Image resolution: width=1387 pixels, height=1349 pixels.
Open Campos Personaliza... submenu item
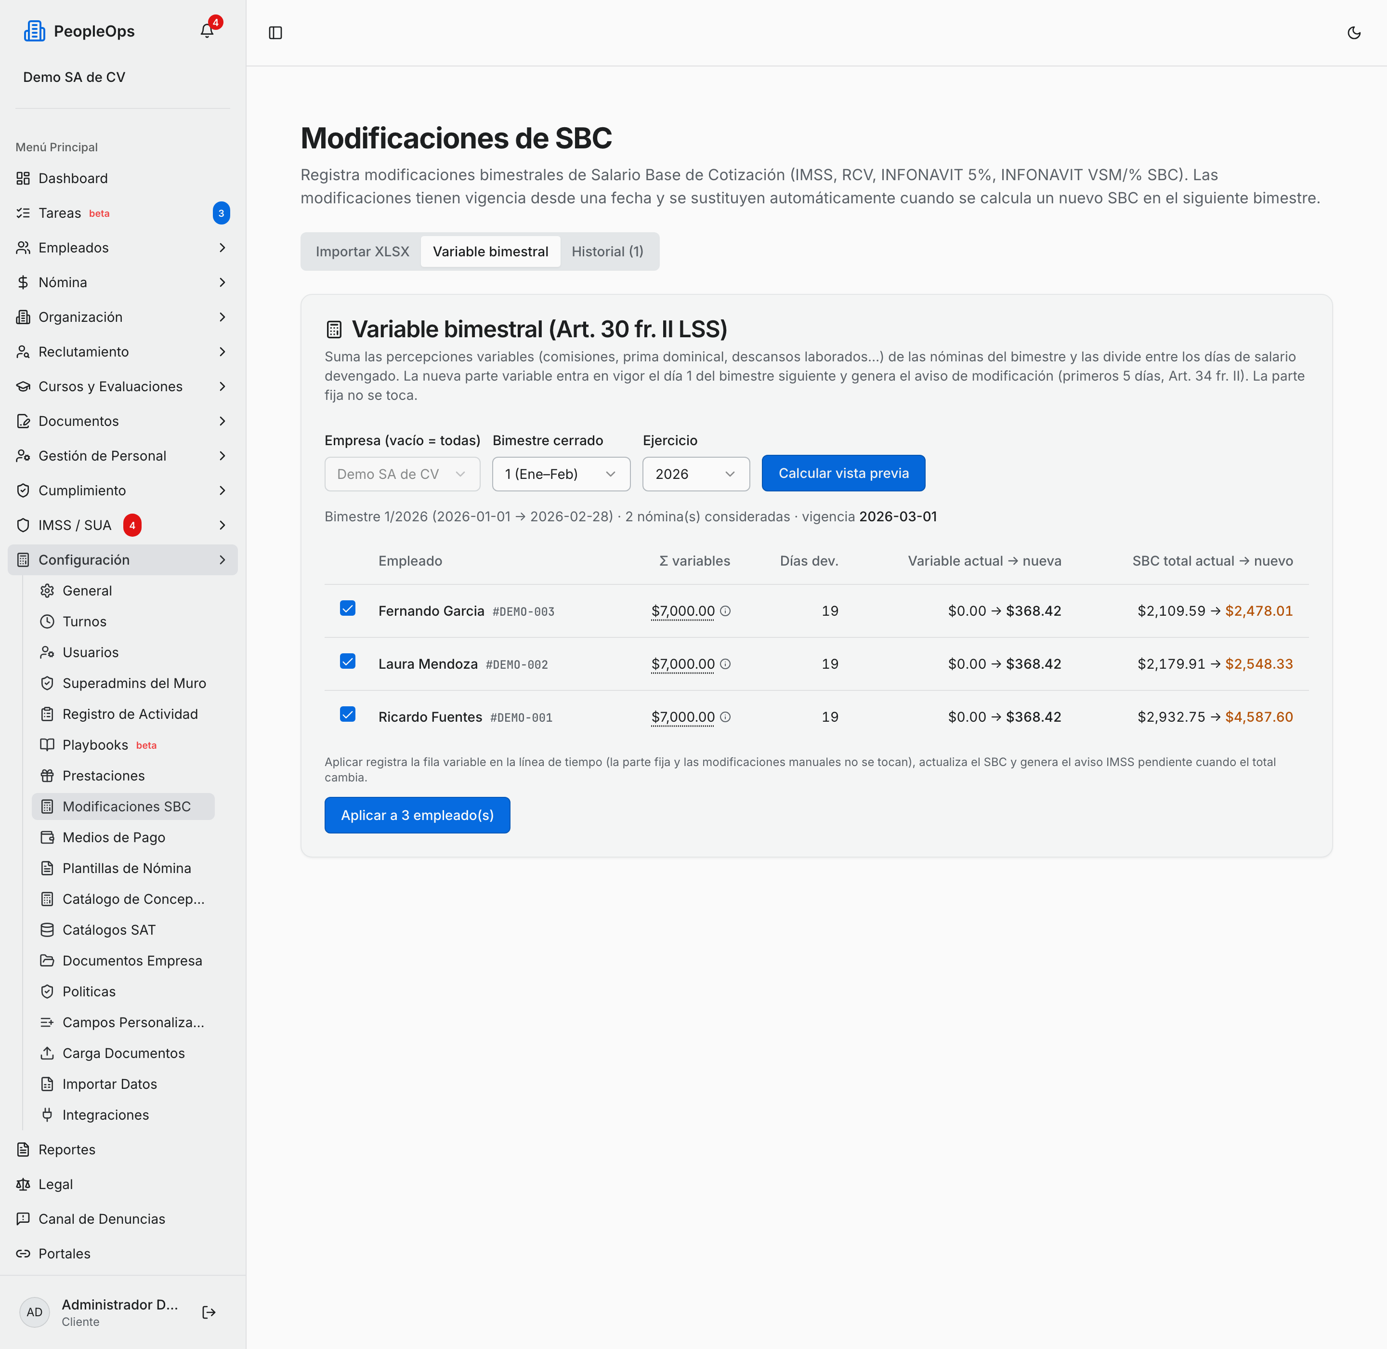pos(123,1022)
